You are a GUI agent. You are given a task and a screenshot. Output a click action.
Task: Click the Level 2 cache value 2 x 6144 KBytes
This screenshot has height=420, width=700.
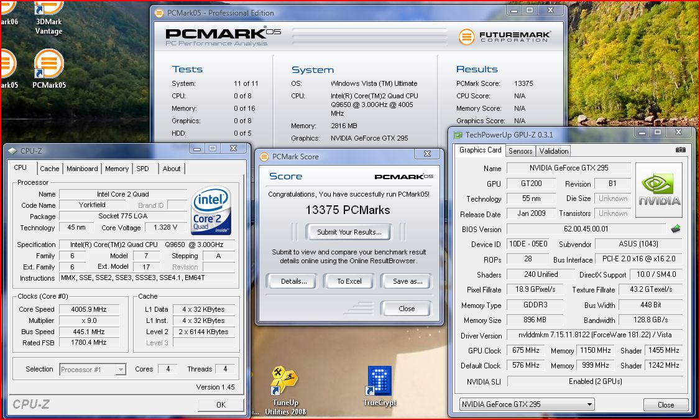click(x=203, y=332)
